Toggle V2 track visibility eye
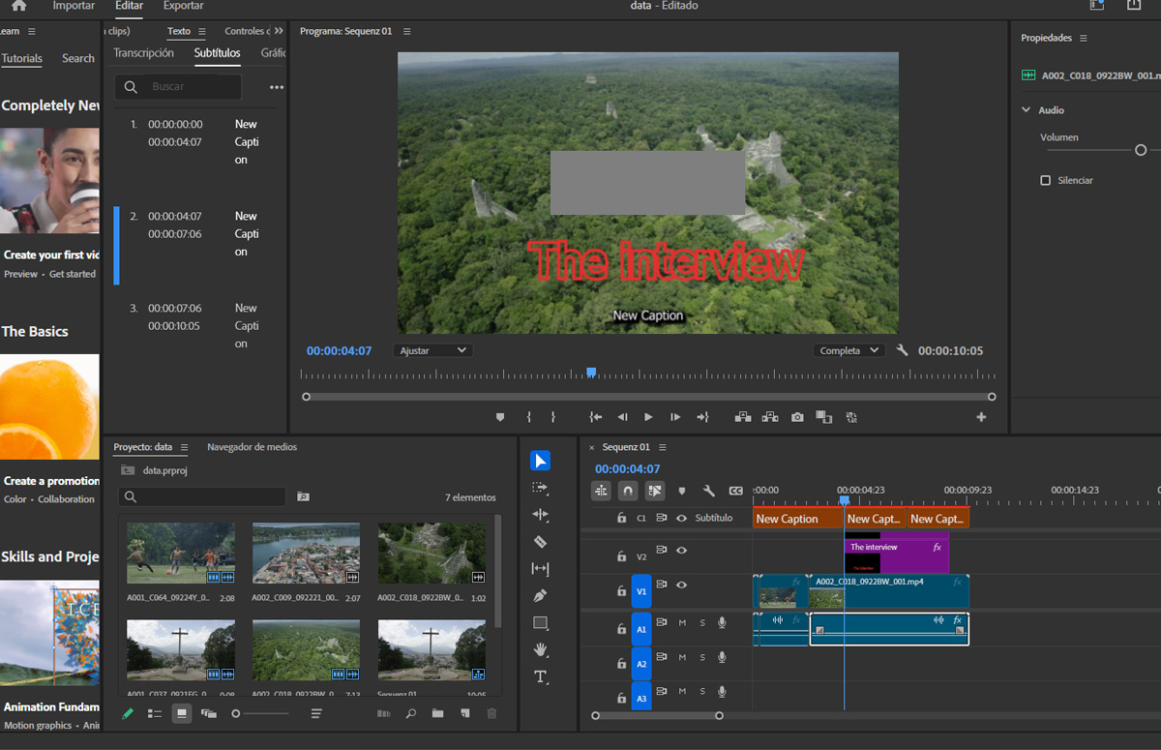 coord(681,551)
